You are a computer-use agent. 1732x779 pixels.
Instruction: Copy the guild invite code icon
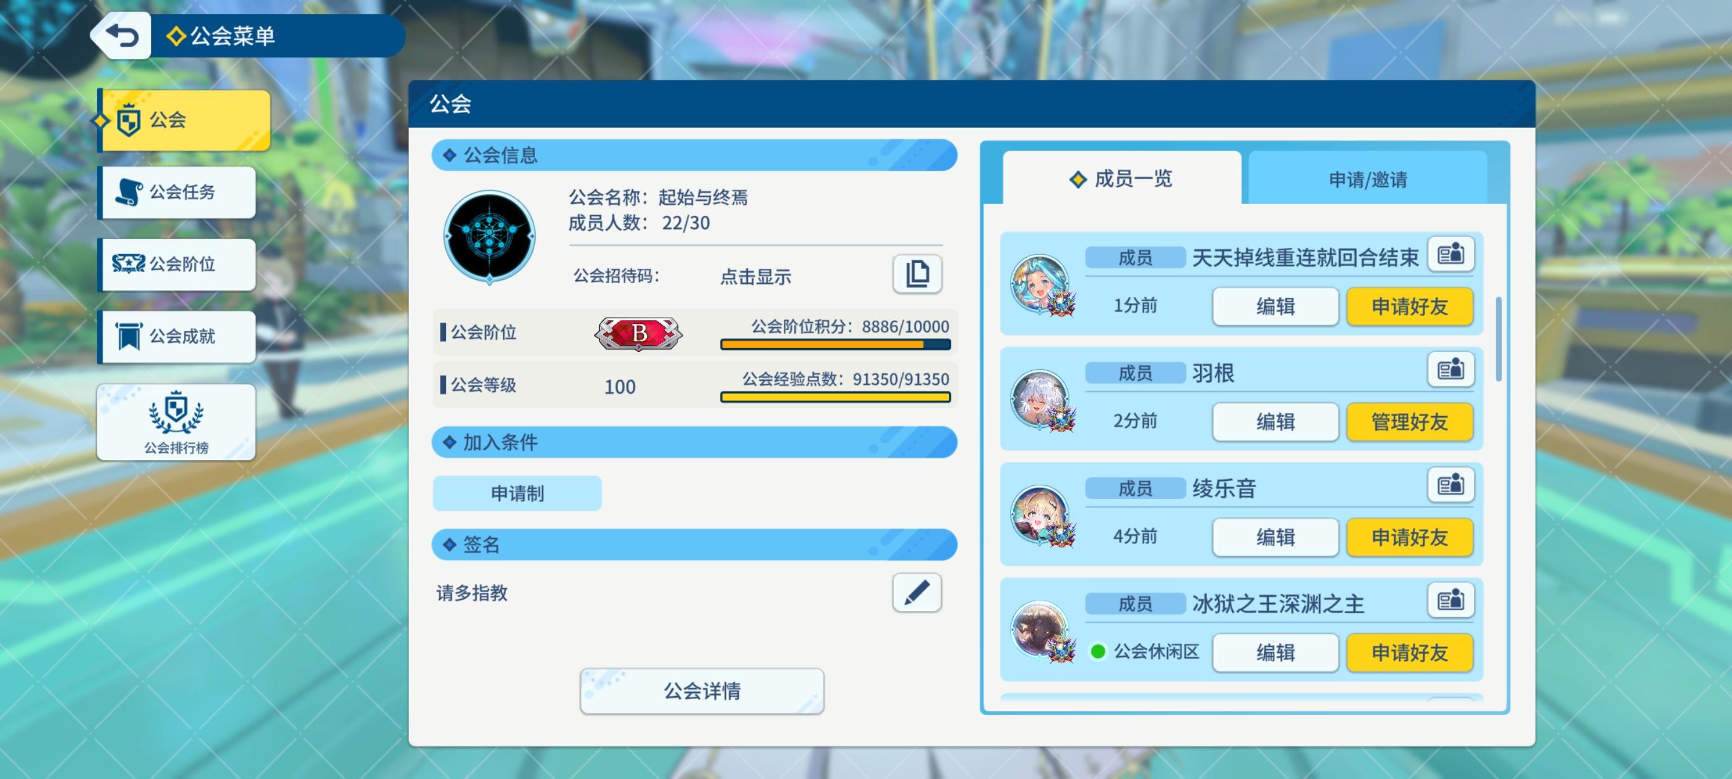pos(917,275)
